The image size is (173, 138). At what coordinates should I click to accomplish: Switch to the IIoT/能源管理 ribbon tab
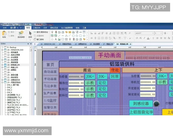67,28
